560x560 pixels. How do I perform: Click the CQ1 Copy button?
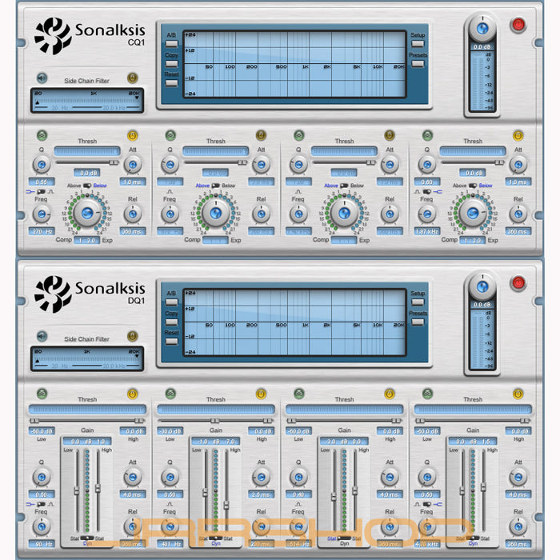[171, 63]
